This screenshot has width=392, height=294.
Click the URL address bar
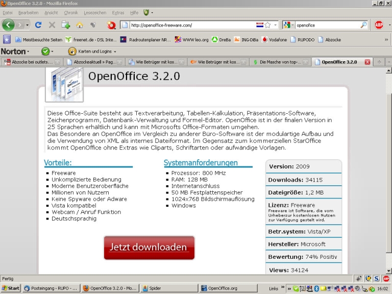click(191, 24)
